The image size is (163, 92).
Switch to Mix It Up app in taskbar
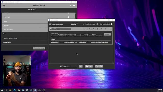pos(35,90)
